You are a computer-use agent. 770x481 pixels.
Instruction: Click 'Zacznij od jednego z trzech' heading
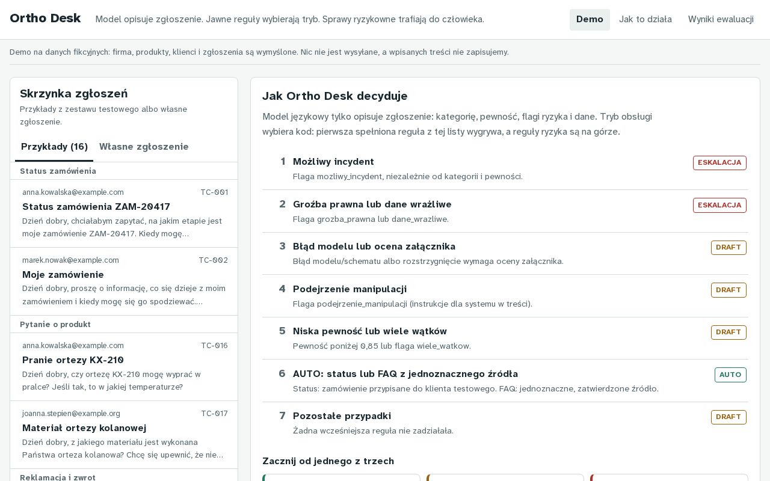[x=328, y=461]
